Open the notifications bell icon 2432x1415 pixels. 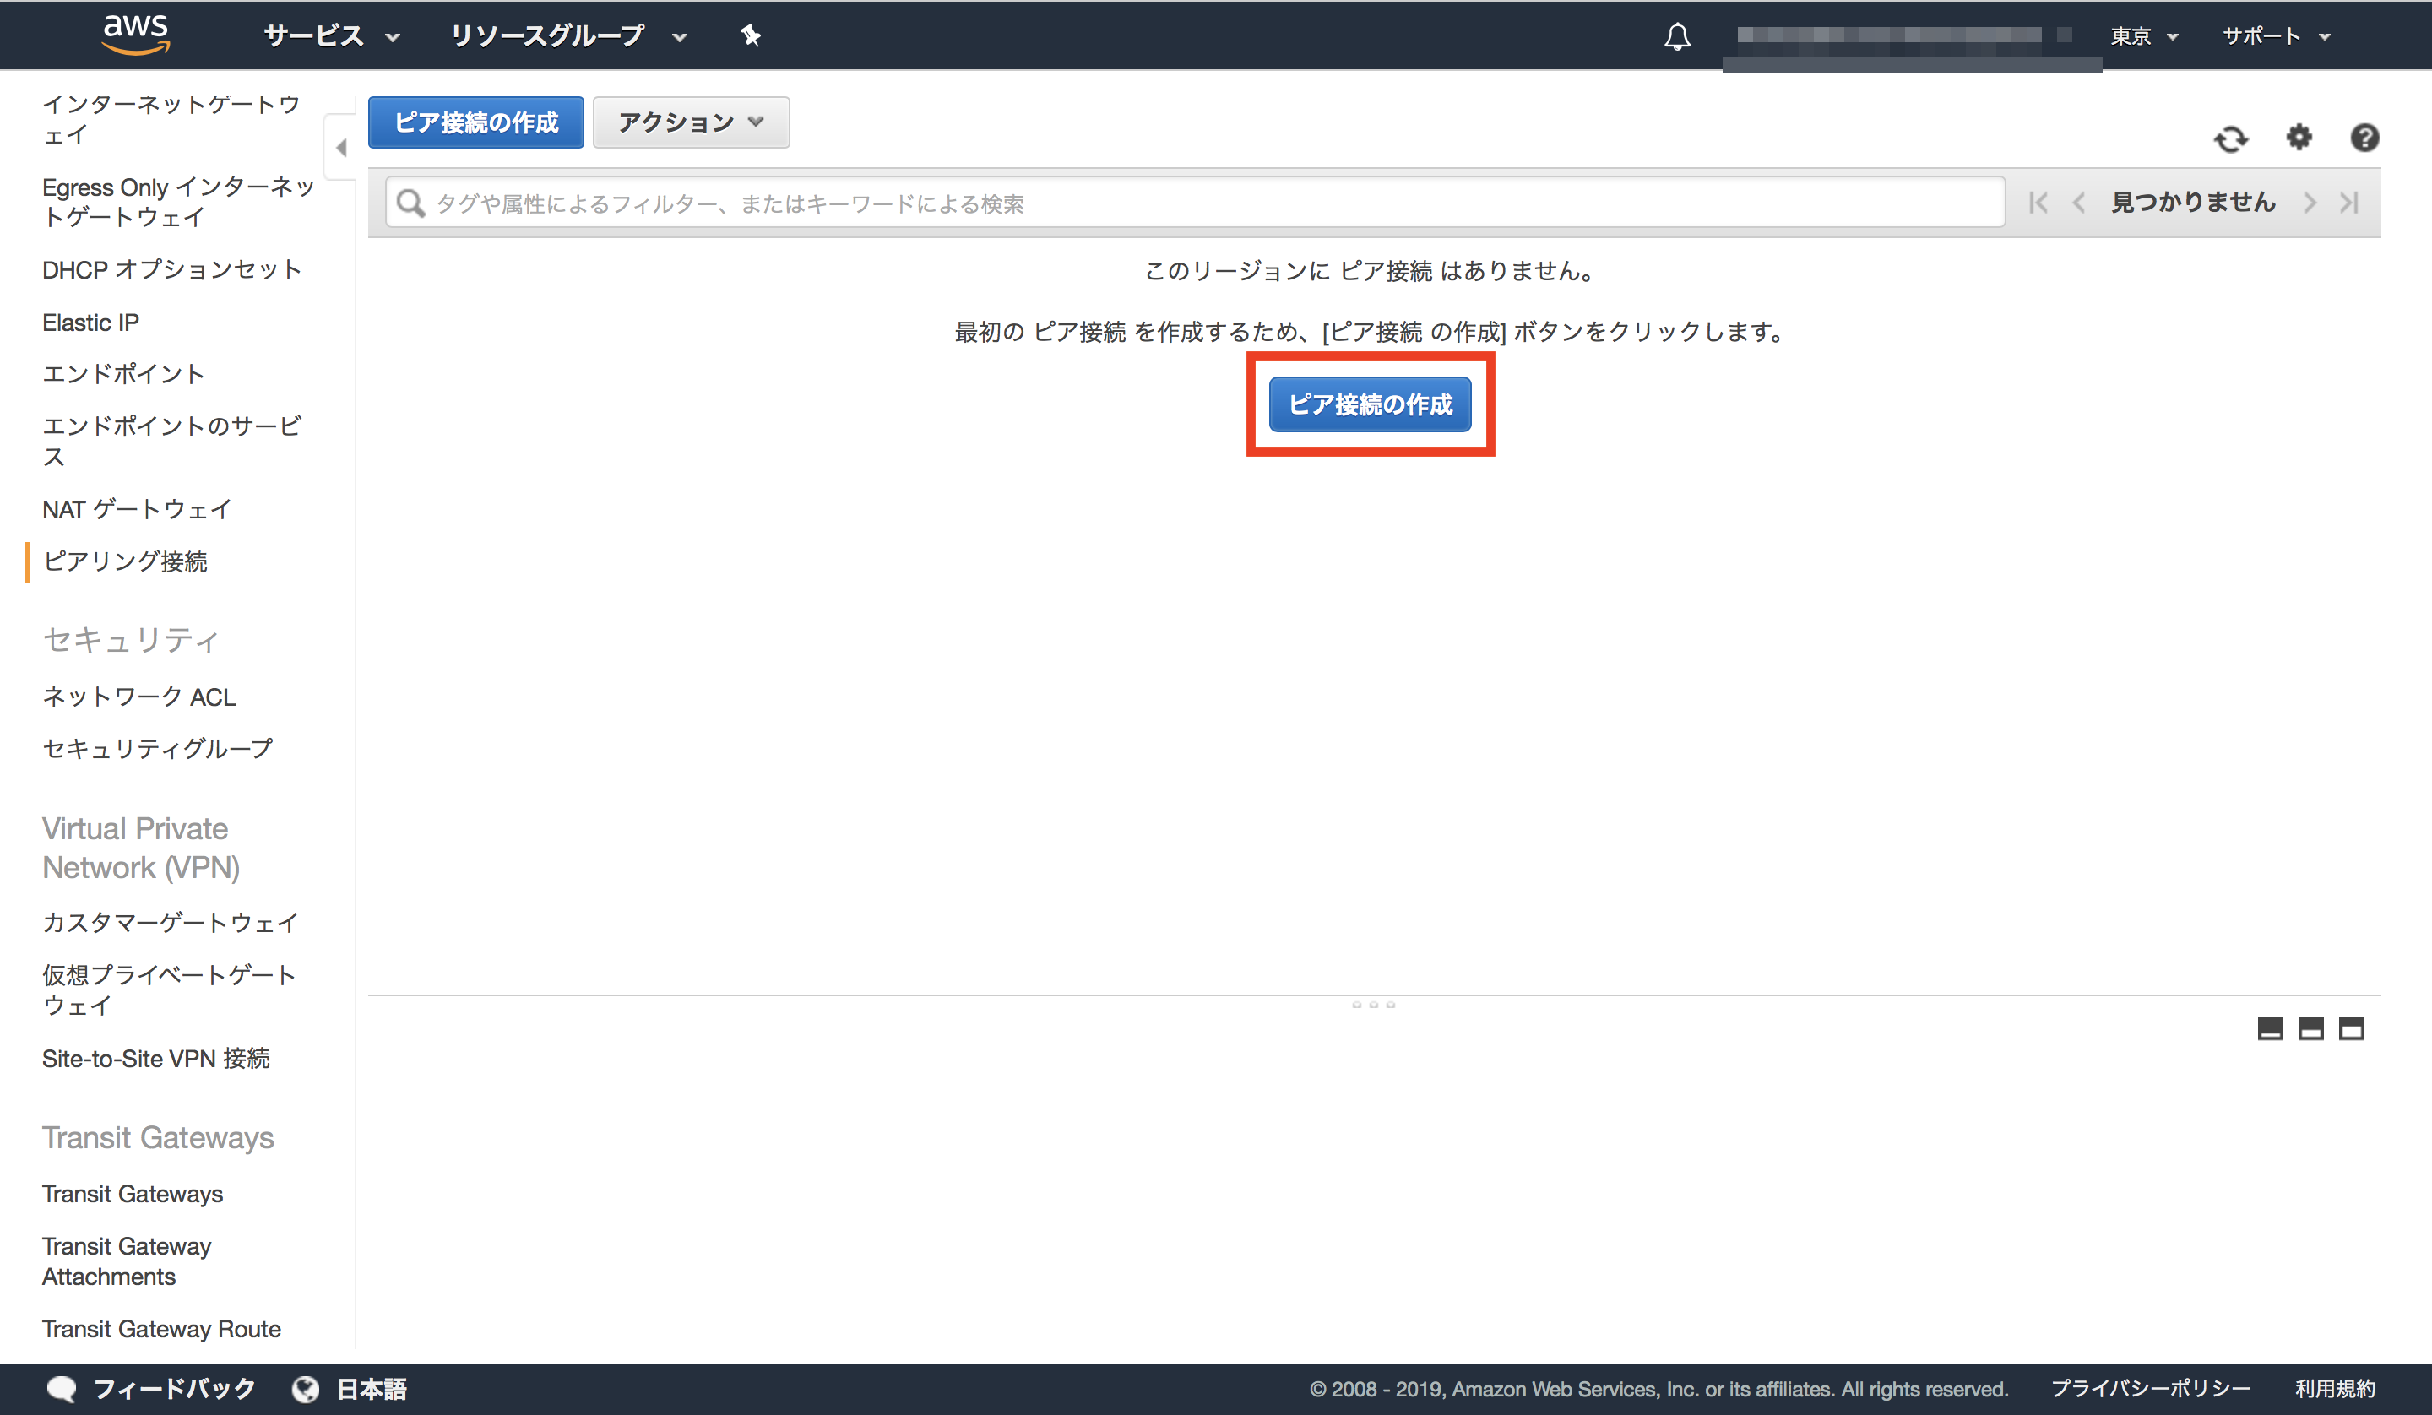click(1677, 35)
